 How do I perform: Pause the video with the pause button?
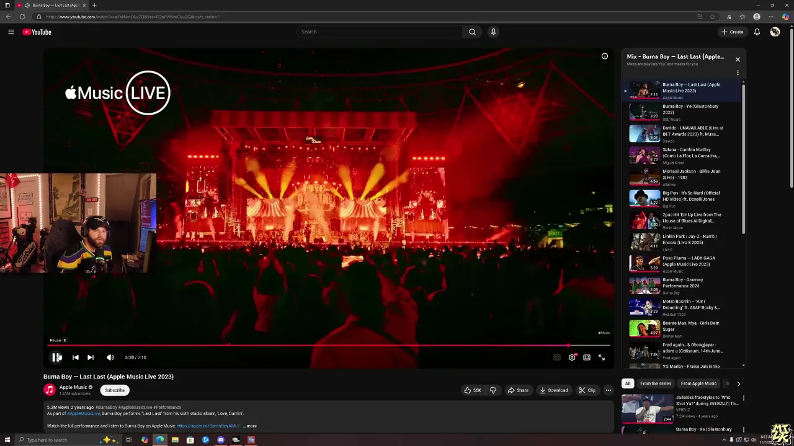56,357
